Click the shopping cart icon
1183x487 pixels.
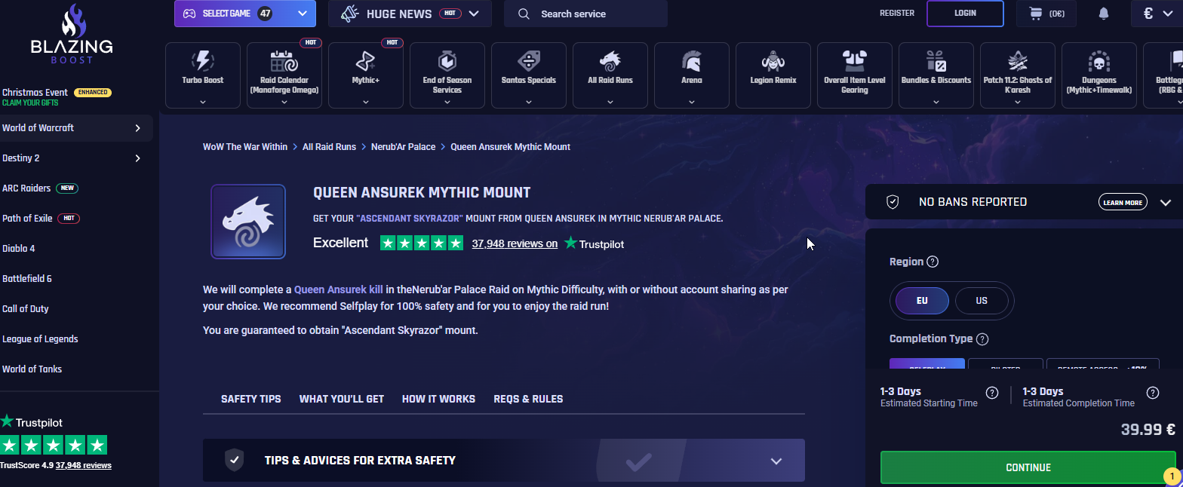click(x=1035, y=14)
